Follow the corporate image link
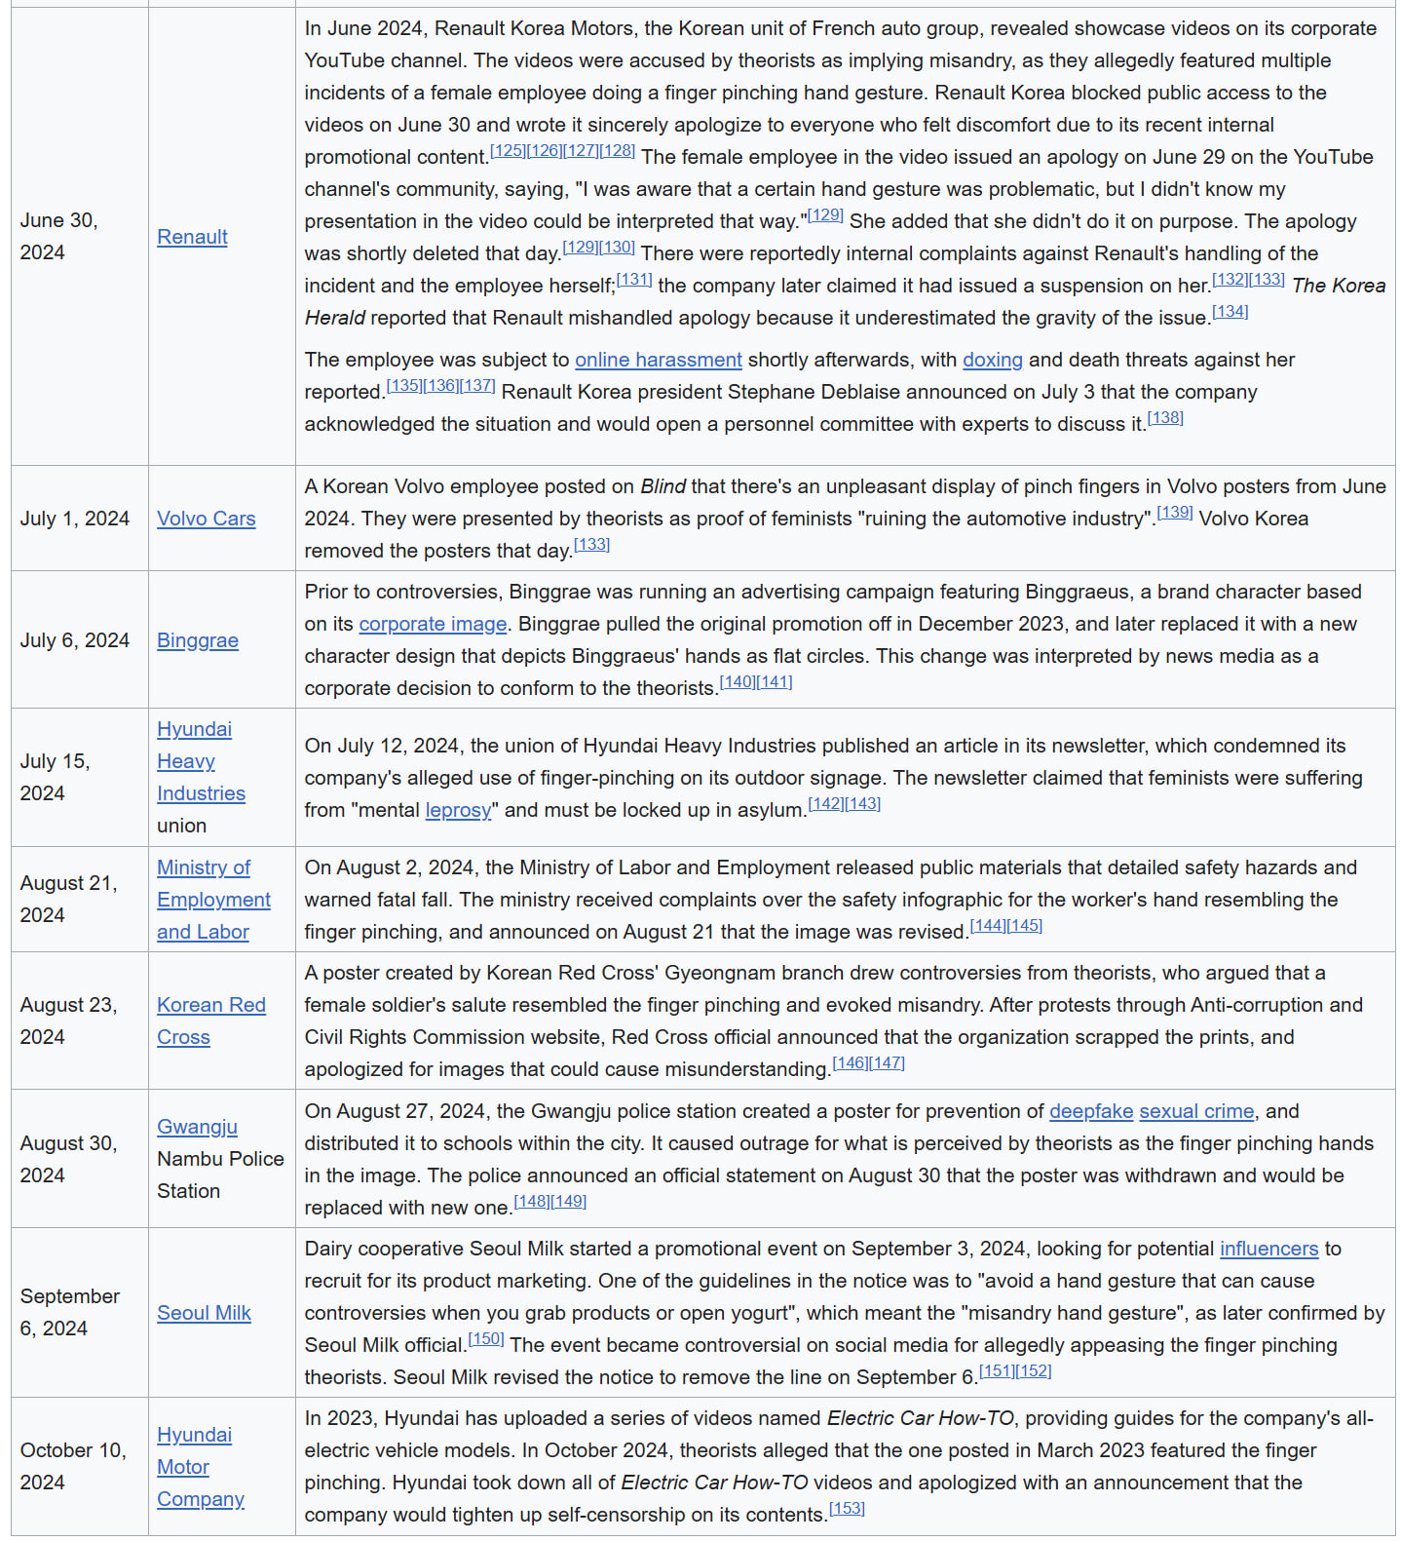The image size is (1401, 1541). point(433,624)
